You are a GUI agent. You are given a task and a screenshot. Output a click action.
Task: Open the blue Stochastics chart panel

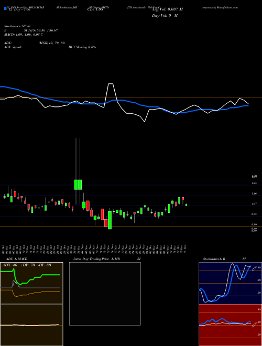[x=230, y=283]
